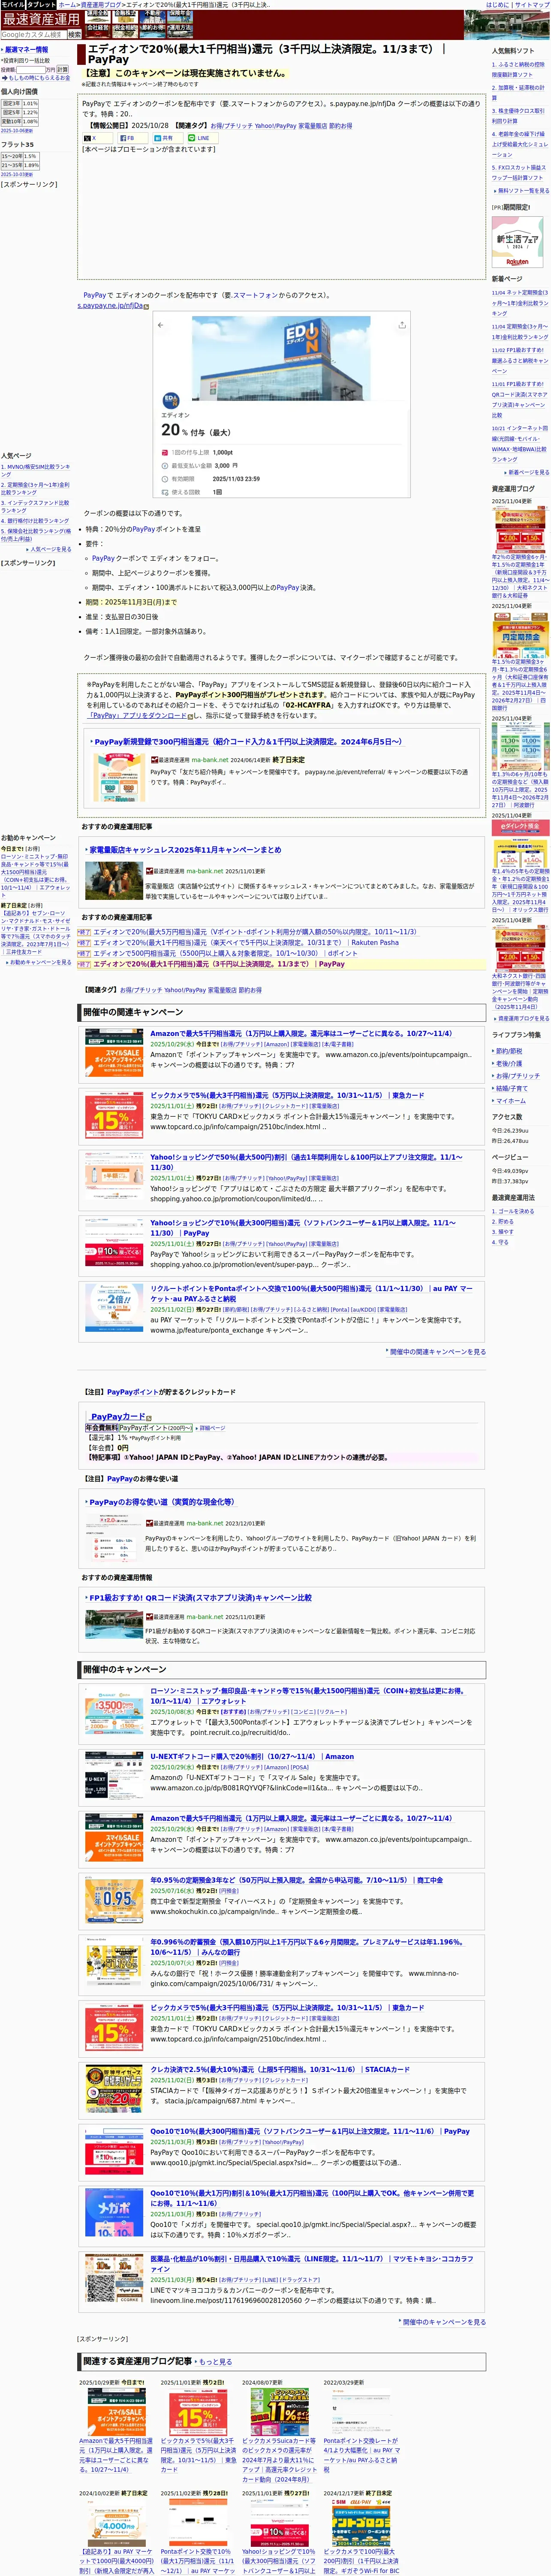Image resolution: width=551 pixels, height=2576 pixels.
Task: Open 無料ソフト一覧を見る link
Action: pyautogui.click(x=523, y=191)
